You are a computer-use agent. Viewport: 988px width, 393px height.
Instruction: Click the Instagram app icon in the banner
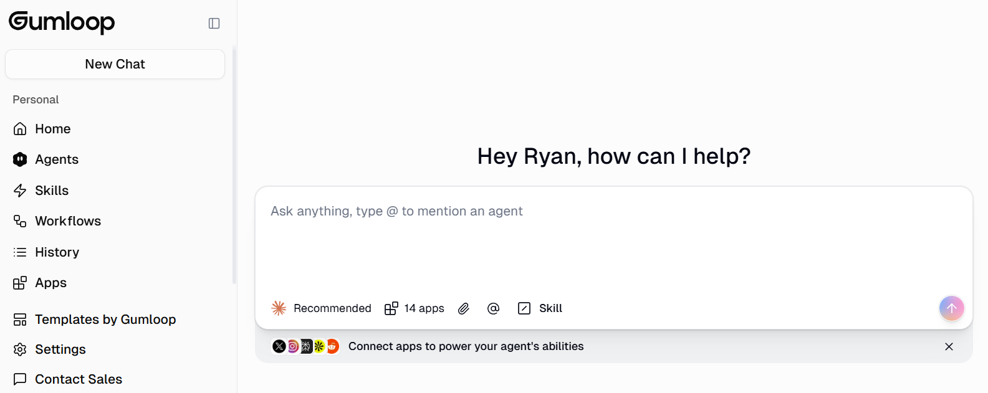pos(292,346)
